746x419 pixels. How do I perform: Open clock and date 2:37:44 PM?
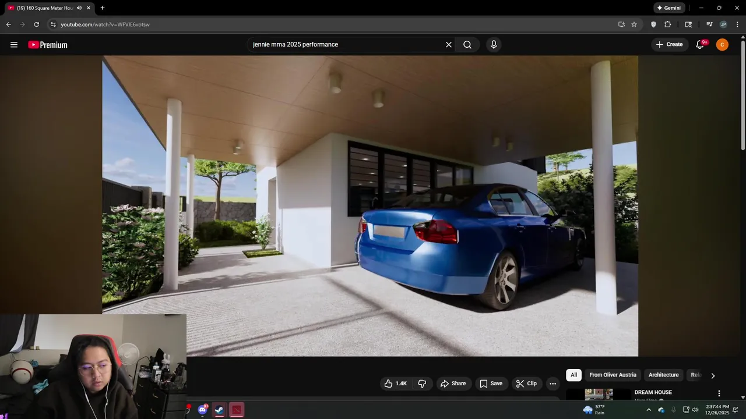(x=717, y=410)
